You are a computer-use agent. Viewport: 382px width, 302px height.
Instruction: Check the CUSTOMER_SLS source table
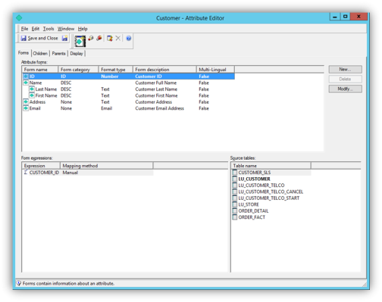tap(235, 173)
